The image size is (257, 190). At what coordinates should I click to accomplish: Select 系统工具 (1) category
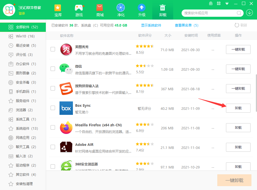(23, 119)
